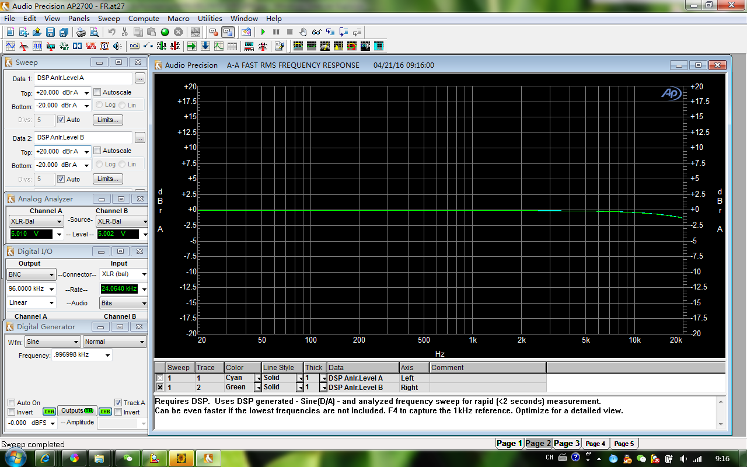Screen dimensions: 747x467
Task: Open Channel A XLR-Bal source dropdown
Action: [x=59, y=222]
